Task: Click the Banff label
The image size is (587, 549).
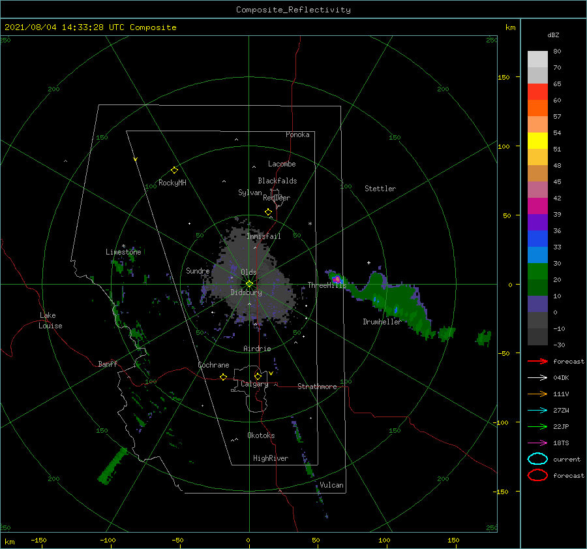Action: 108,364
